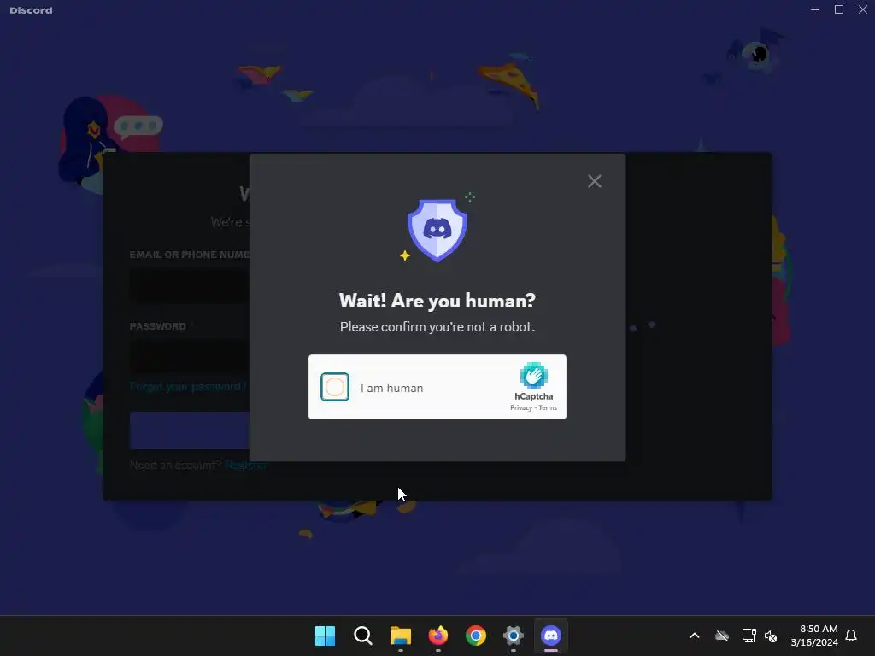Image resolution: width=875 pixels, height=656 pixels.
Task: Click the muted volume tray icon
Action: 771,635
